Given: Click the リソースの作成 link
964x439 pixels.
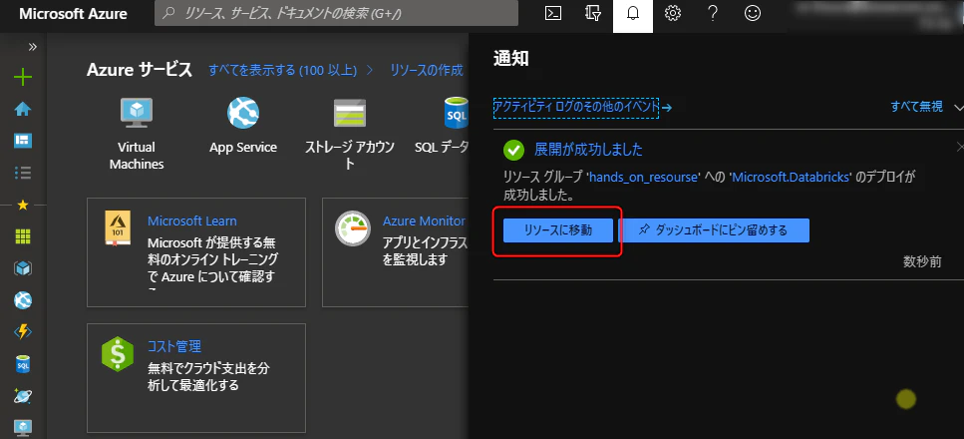Looking at the screenshot, I should tap(427, 70).
